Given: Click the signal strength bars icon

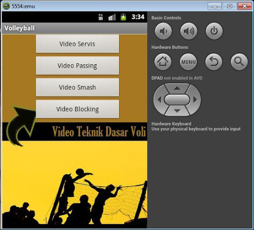Looking at the screenshot, I should pos(112,17).
